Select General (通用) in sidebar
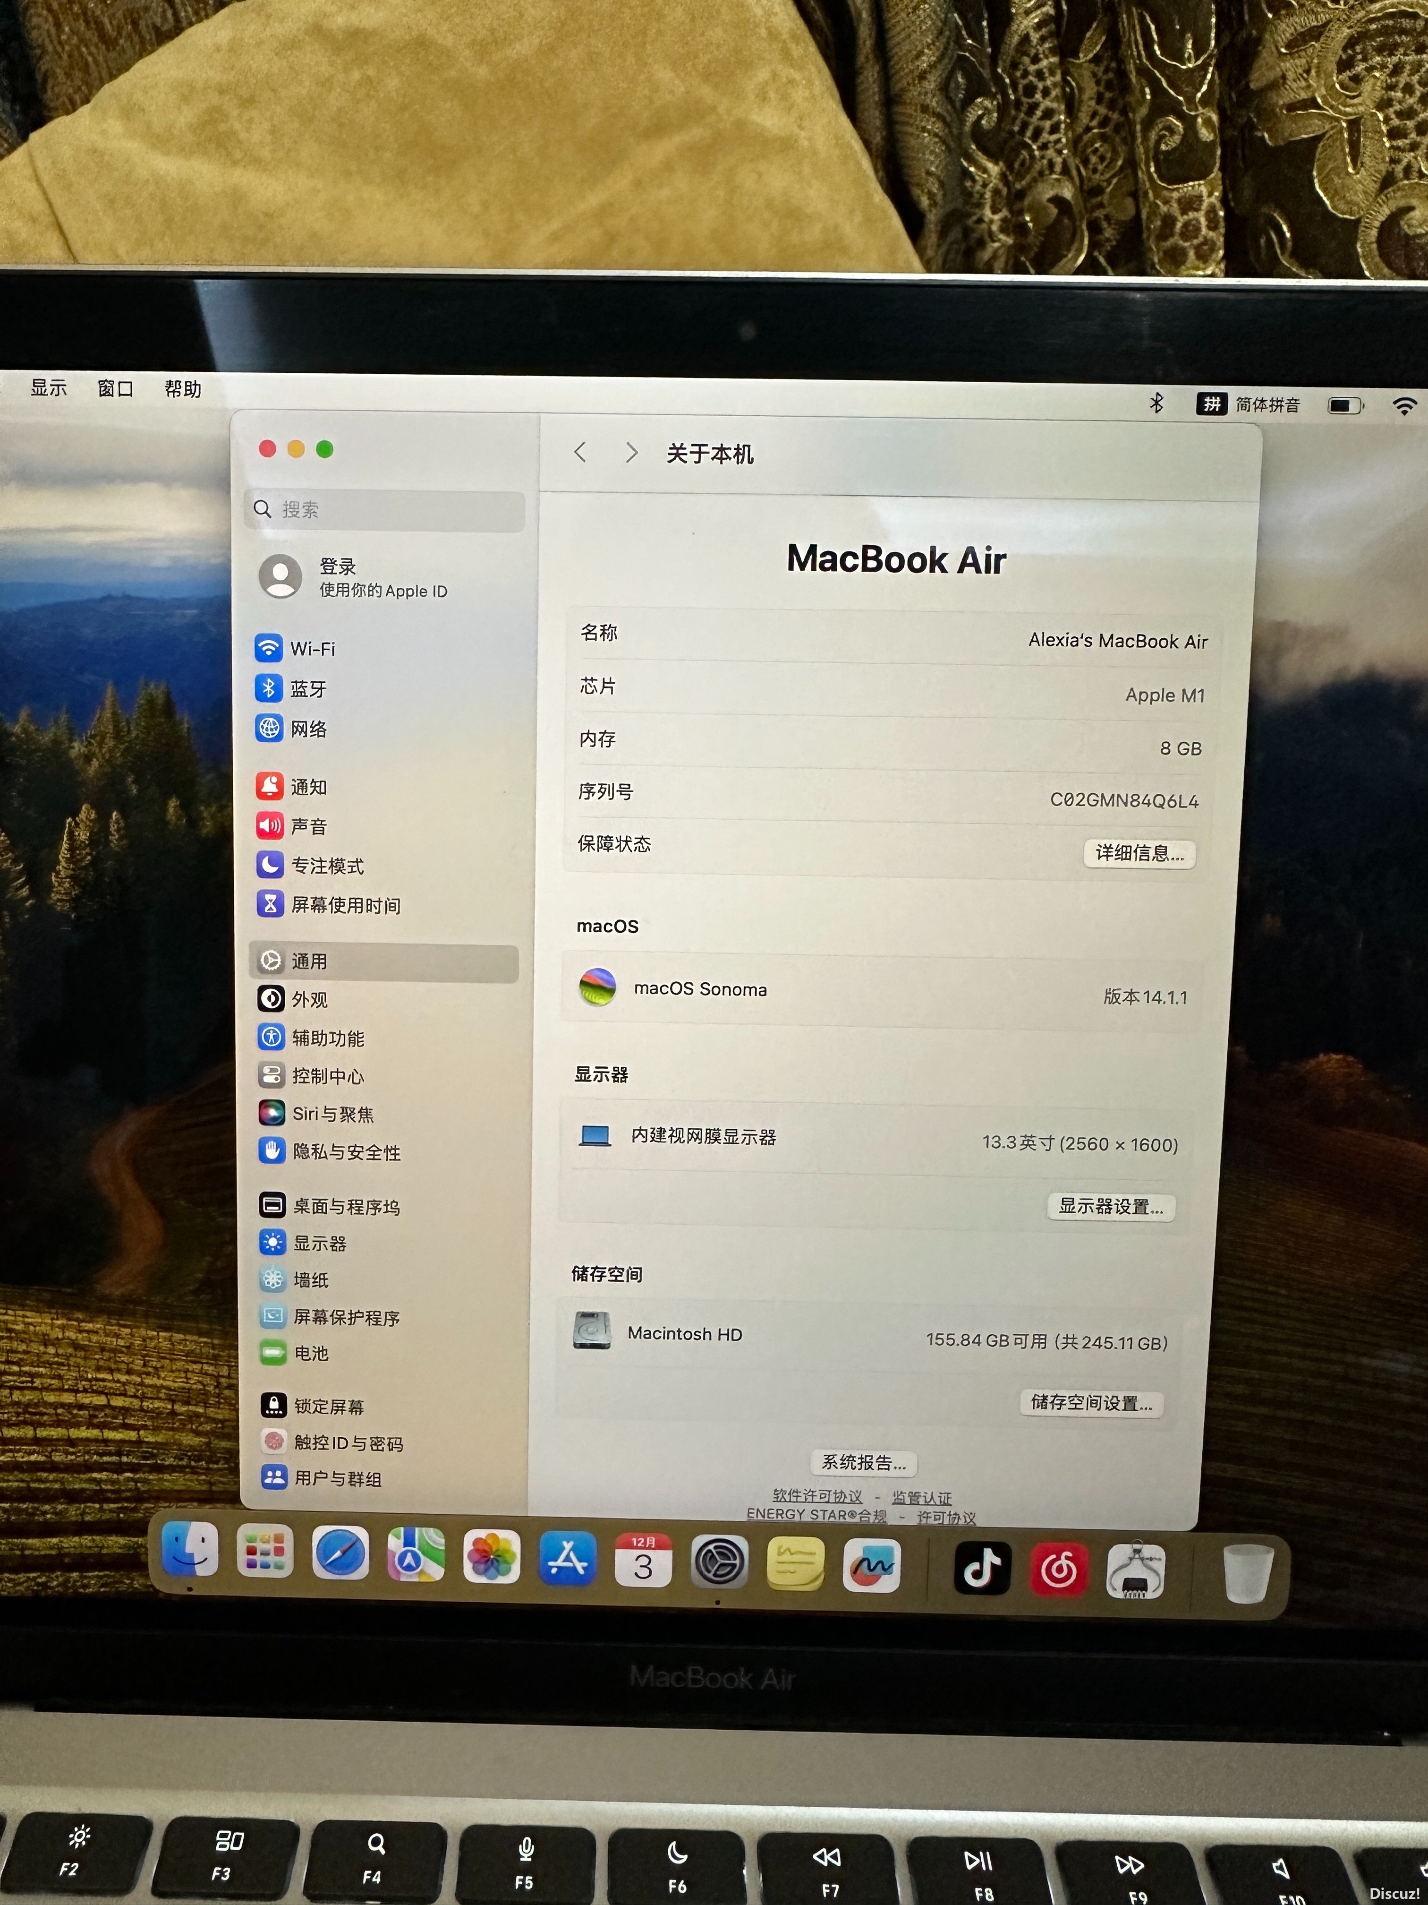This screenshot has width=1428, height=1905. click(384, 962)
